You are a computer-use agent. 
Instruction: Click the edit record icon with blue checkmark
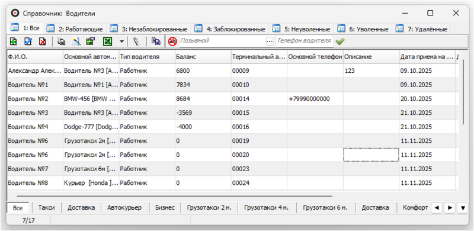tap(28, 41)
